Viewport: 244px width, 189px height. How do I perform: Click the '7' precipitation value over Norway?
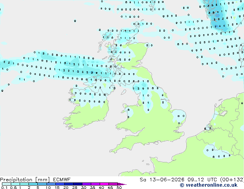216,27
